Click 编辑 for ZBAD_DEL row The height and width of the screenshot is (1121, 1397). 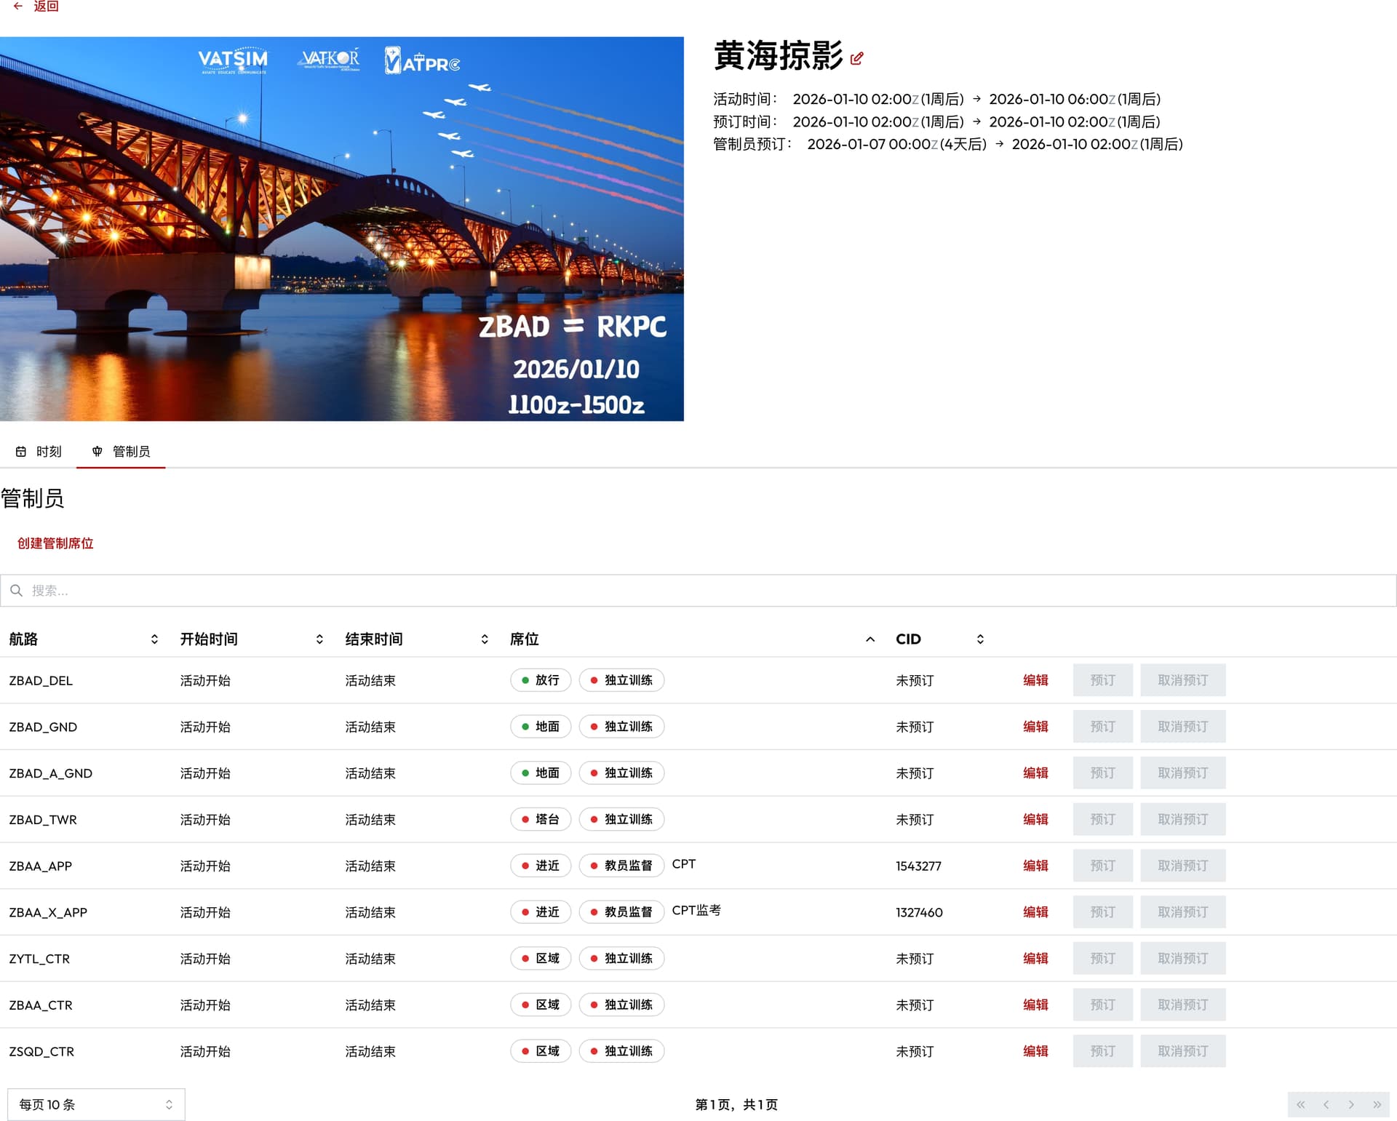coord(1035,680)
